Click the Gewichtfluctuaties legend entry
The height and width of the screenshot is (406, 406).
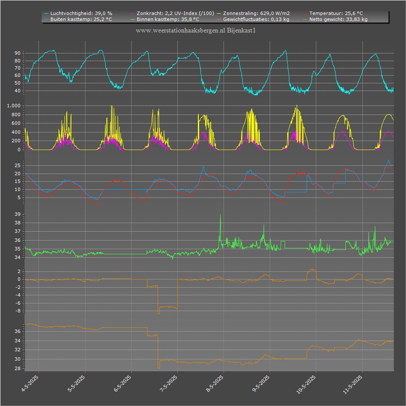coord(253,19)
